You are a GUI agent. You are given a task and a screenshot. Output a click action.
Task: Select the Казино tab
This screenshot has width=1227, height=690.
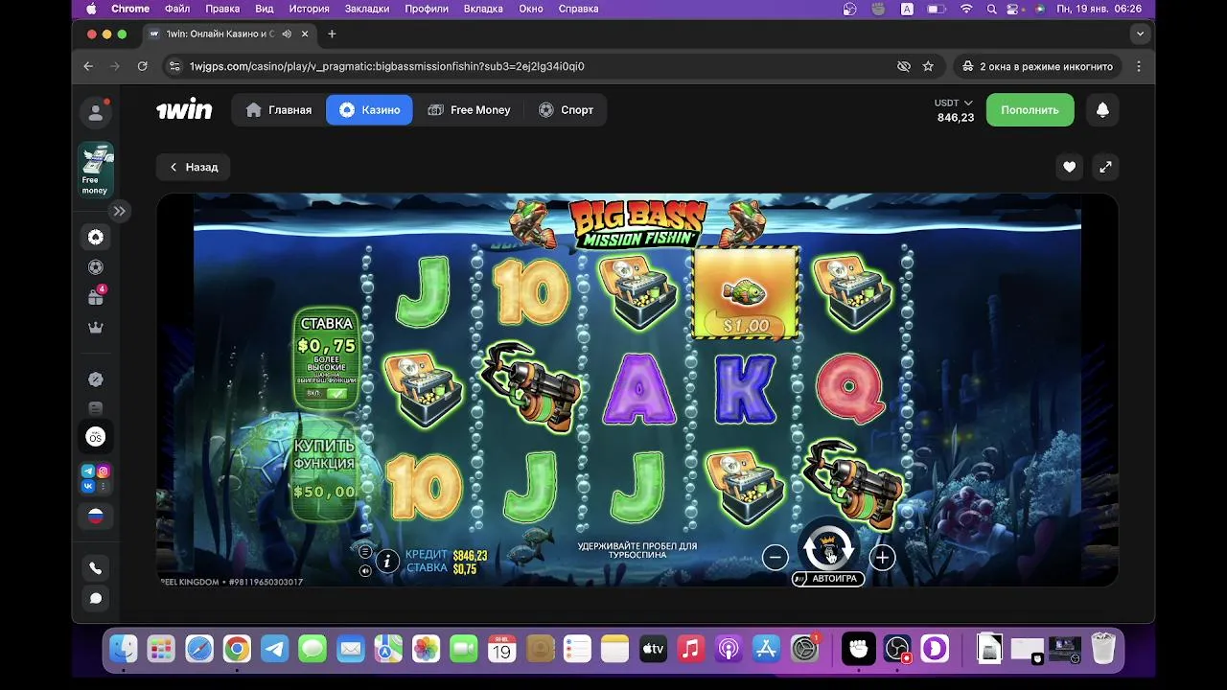[x=369, y=110]
